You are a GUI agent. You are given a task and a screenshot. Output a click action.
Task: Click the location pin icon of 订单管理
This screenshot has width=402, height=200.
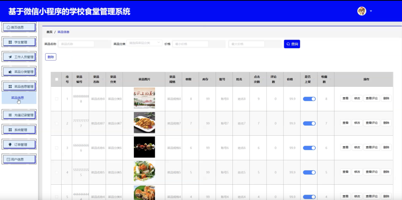[x=10, y=144]
